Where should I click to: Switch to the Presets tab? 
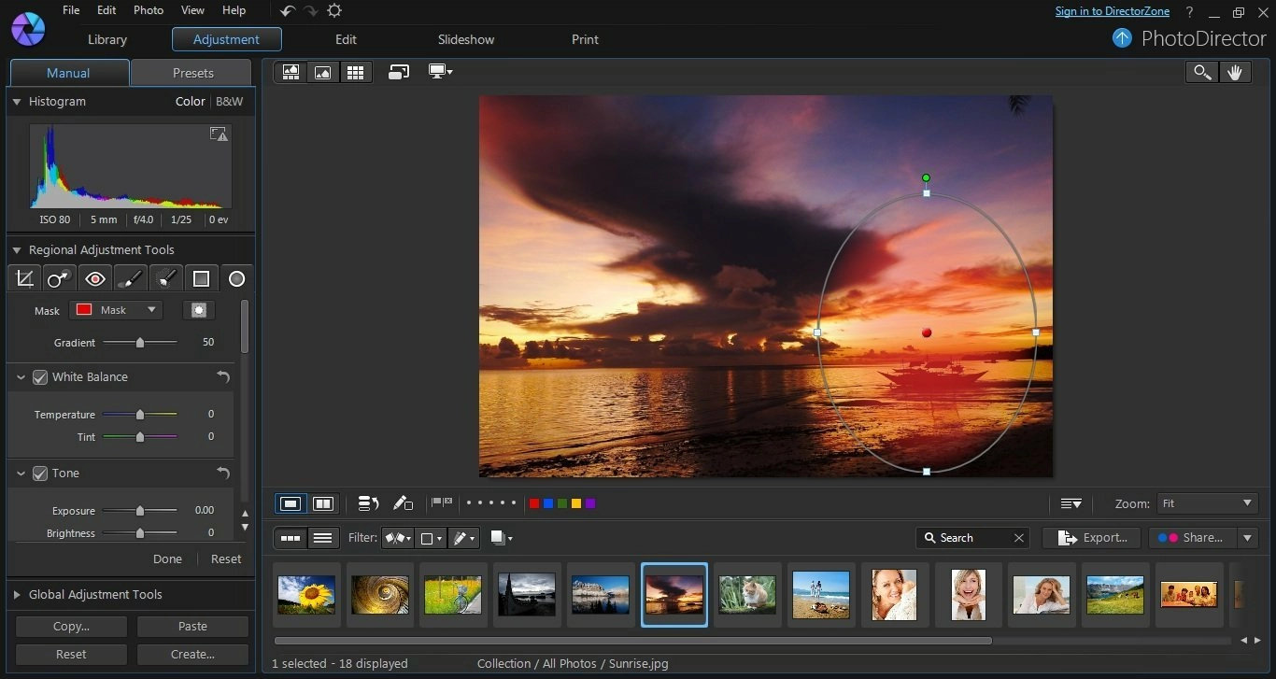(192, 73)
